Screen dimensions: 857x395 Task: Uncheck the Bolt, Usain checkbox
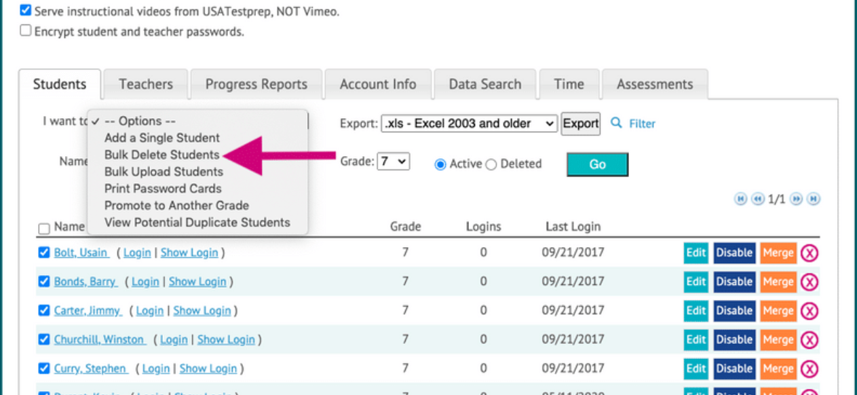[44, 252]
